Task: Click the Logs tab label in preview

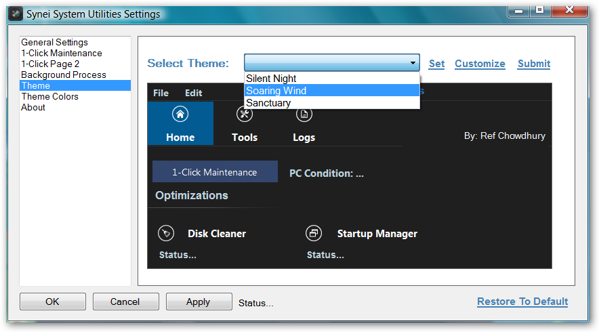Action: tap(304, 138)
